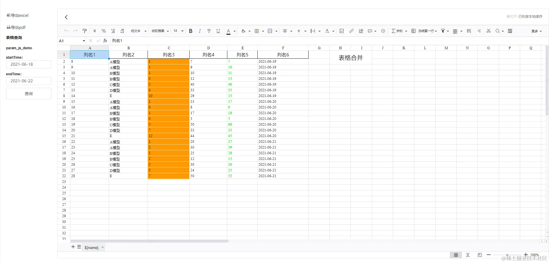The image size is (549, 263).
Task: Open the font family dropdown 微软雅黑
Action: pos(160,31)
